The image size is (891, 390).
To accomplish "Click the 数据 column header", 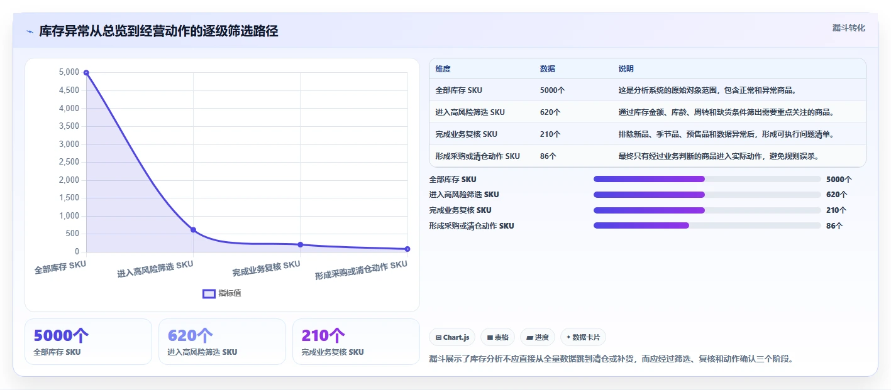I will [547, 69].
